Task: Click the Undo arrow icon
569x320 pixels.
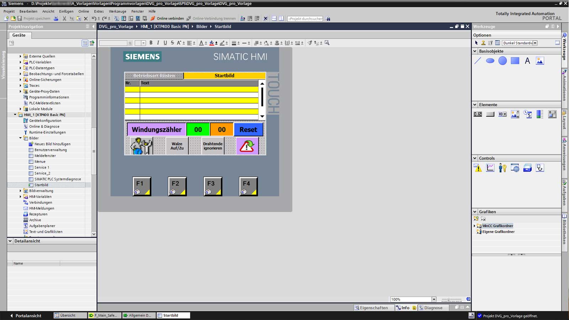Action: point(94,18)
